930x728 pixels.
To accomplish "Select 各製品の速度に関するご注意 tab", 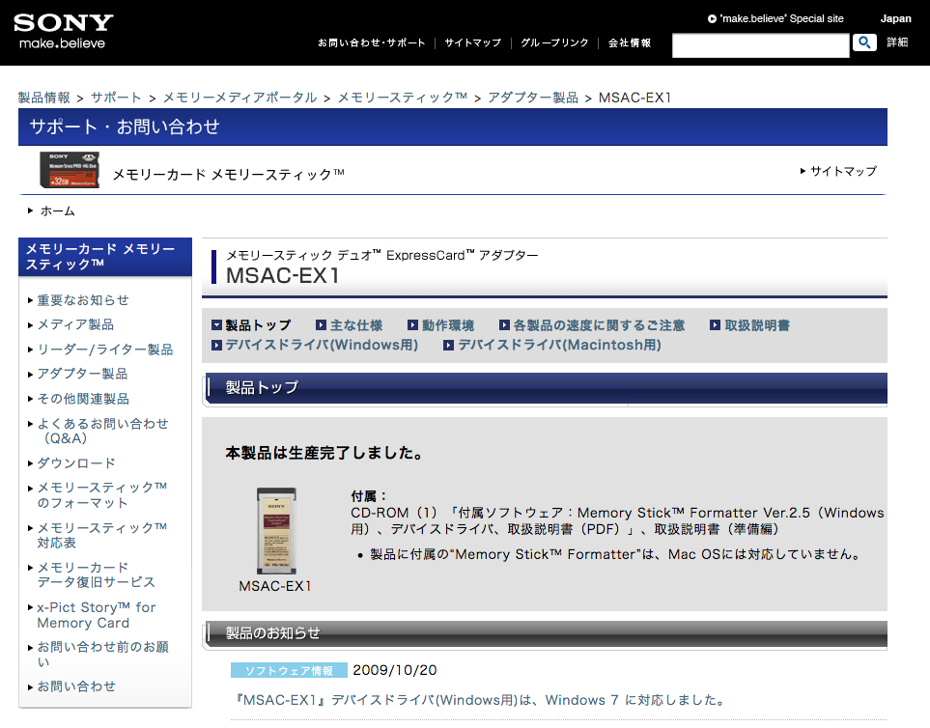I will tap(599, 325).
